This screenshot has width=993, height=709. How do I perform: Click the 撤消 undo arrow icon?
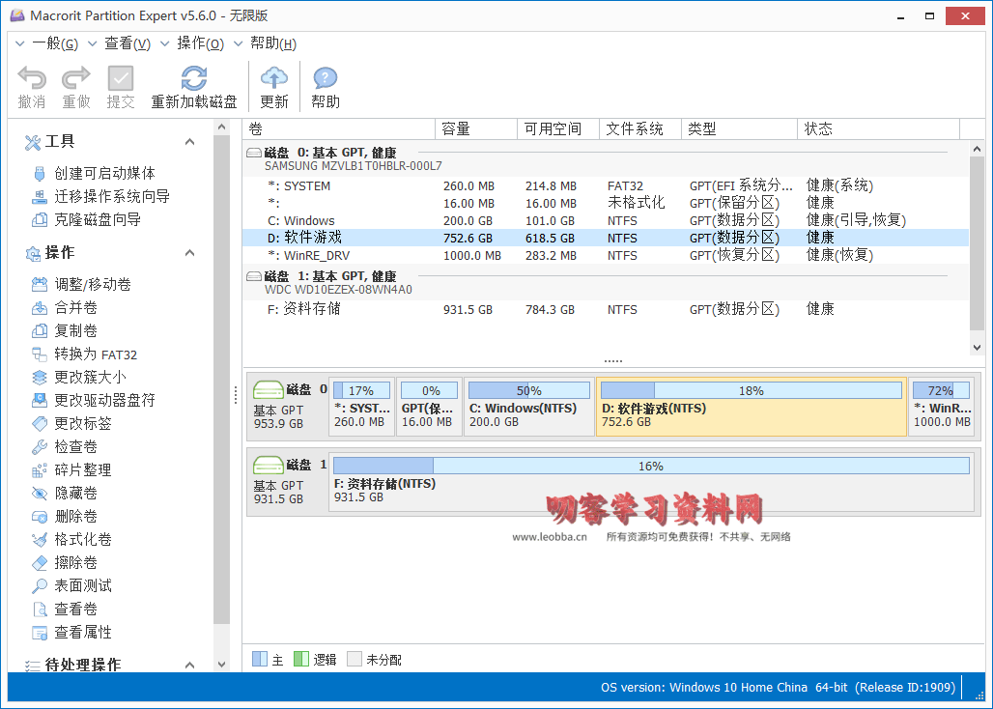click(x=32, y=79)
